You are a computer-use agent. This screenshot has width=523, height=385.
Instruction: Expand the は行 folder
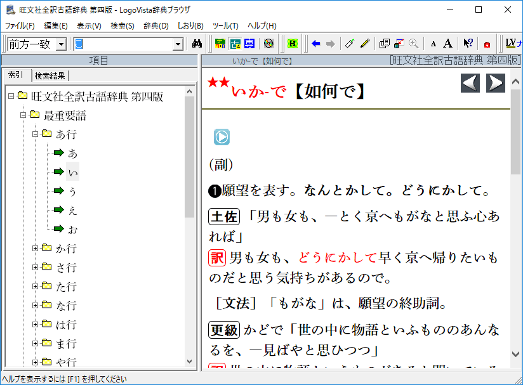pos(36,324)
